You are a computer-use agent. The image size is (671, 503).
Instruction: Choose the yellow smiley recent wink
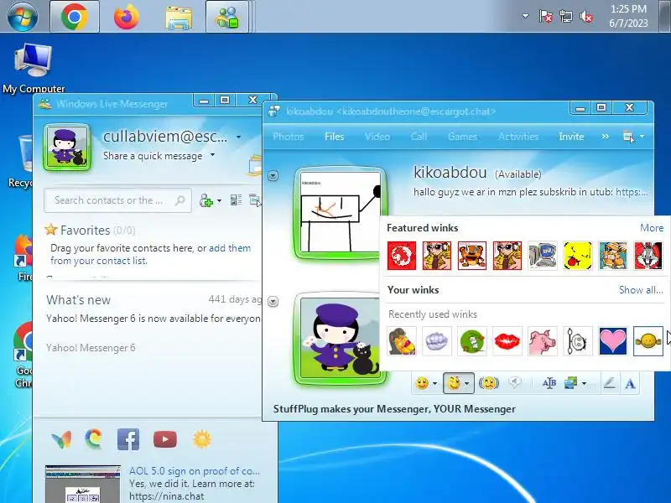pos(648,341)
